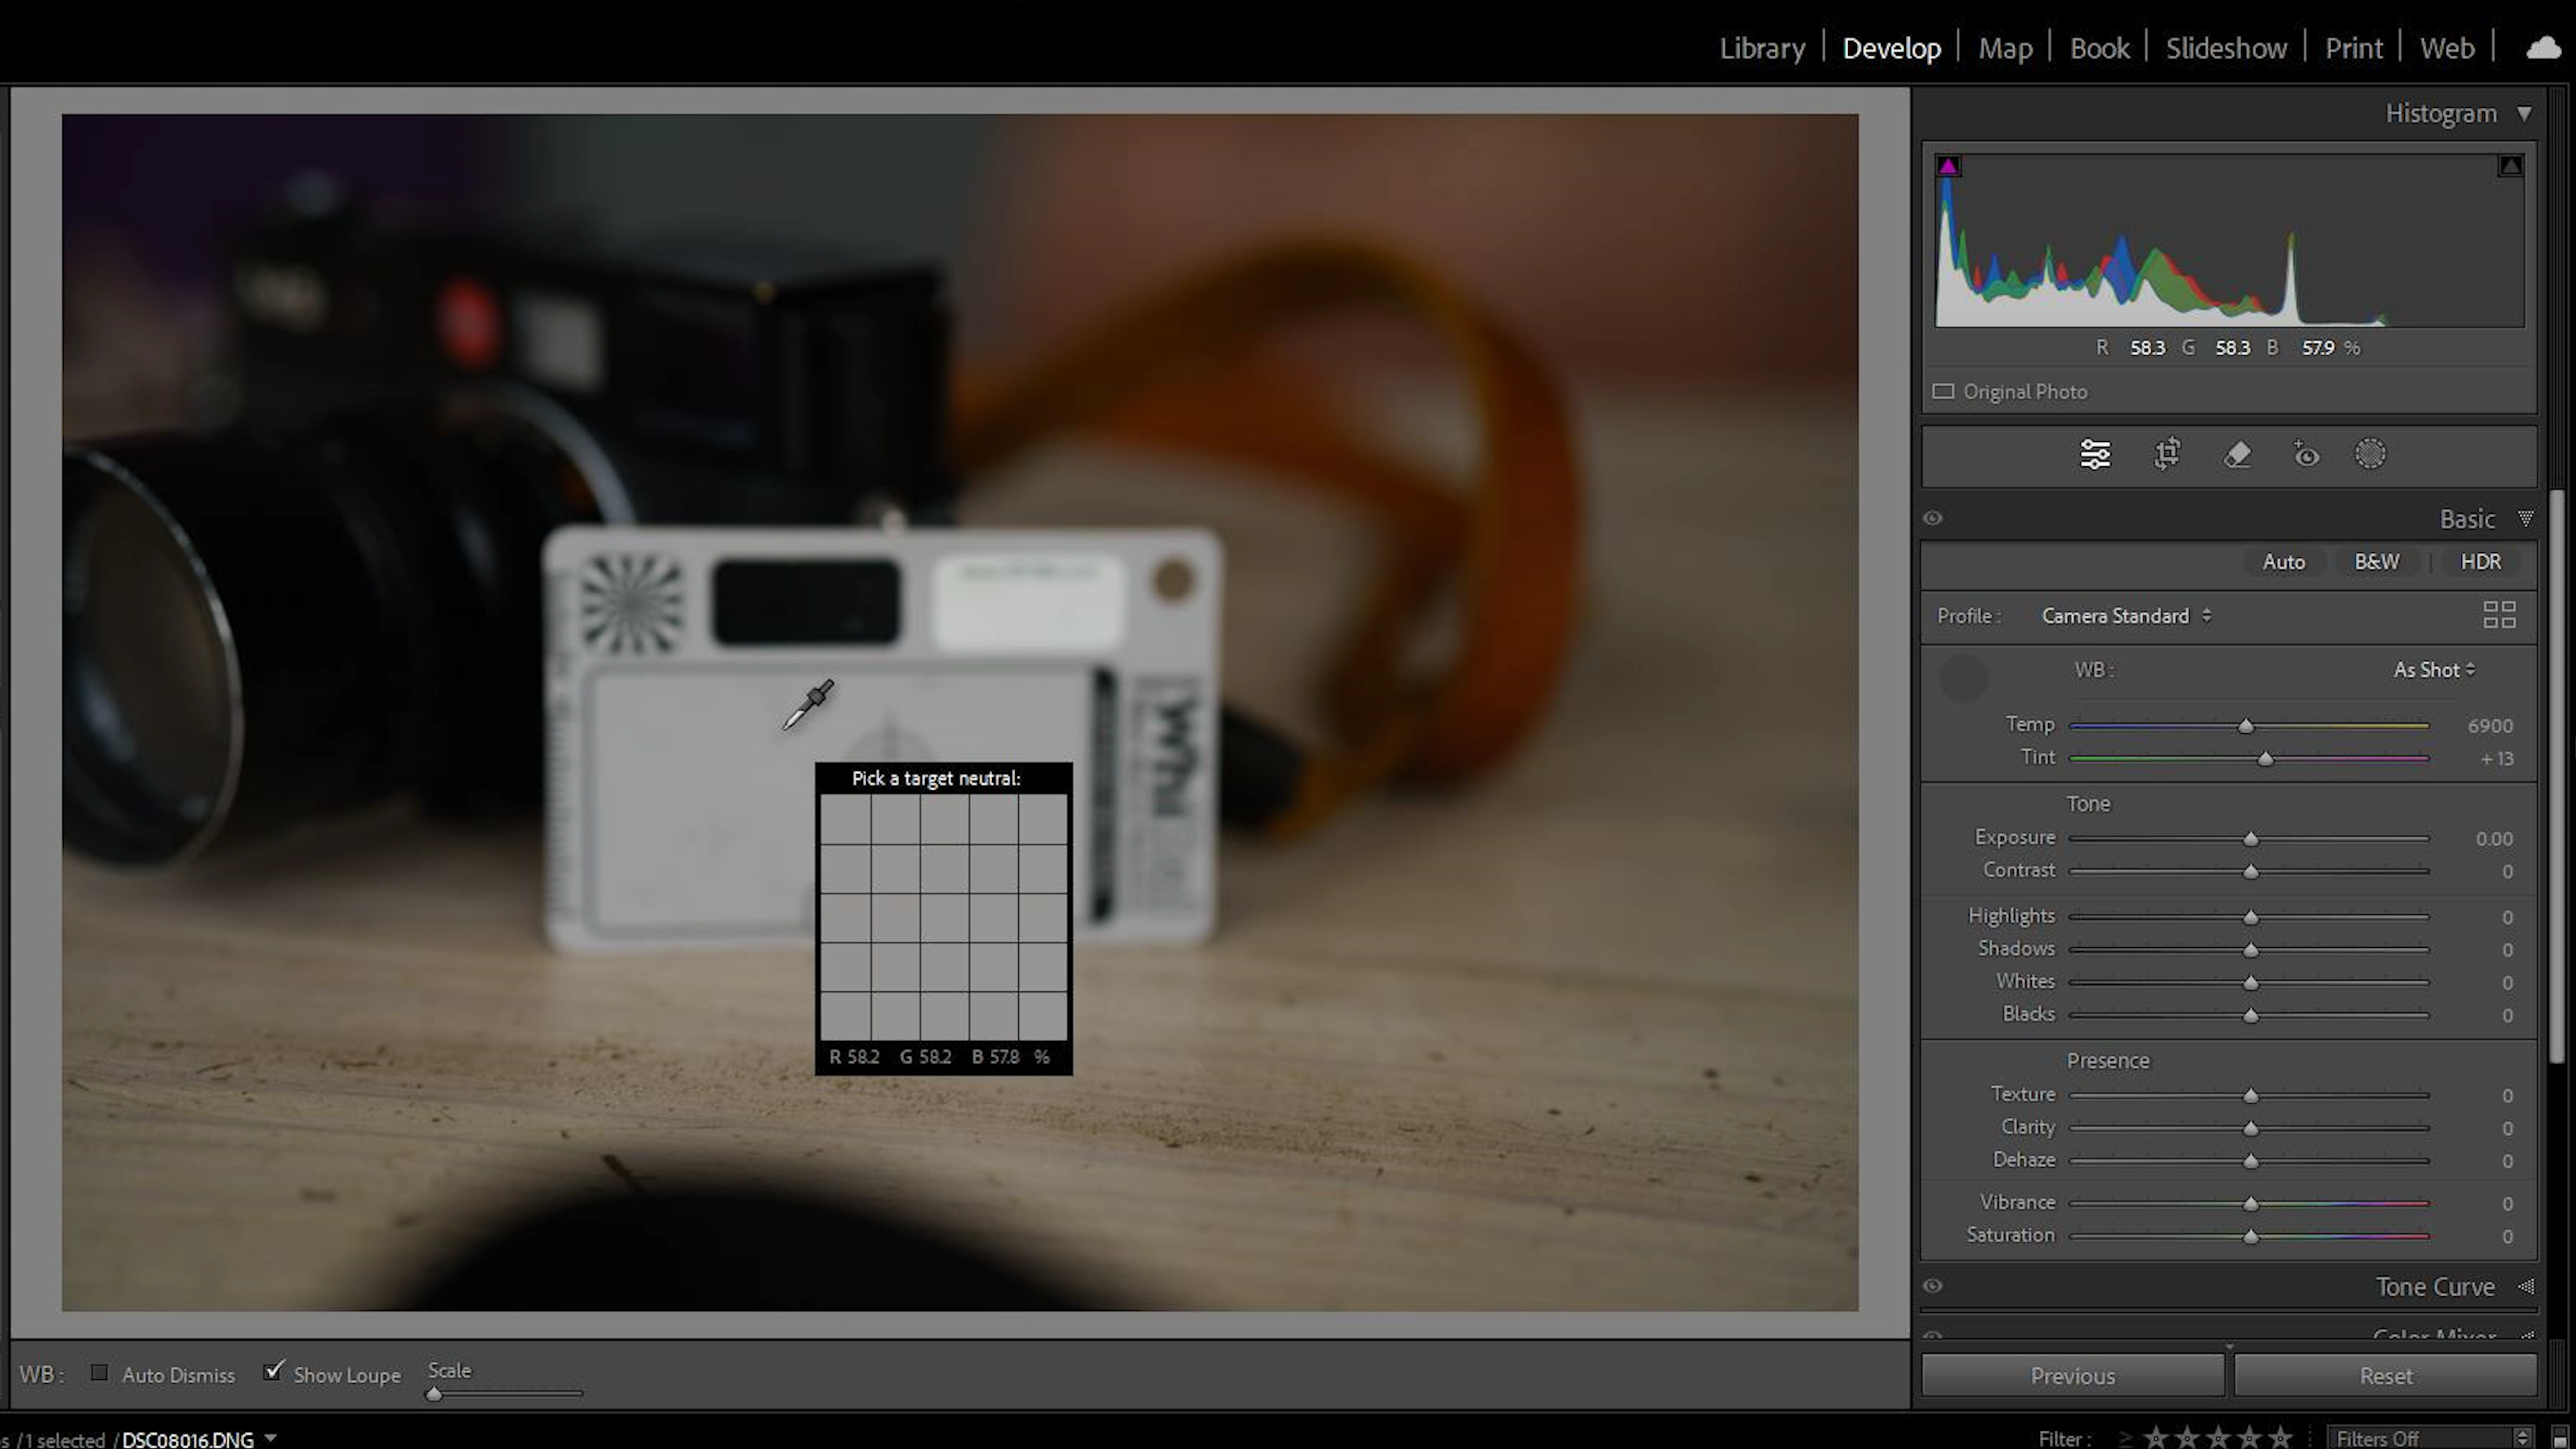Image resolution: width=2576 pixels, height=1449 pixels.
Task: Expand the Tone Curve panel
Action: [2525, 1286]
